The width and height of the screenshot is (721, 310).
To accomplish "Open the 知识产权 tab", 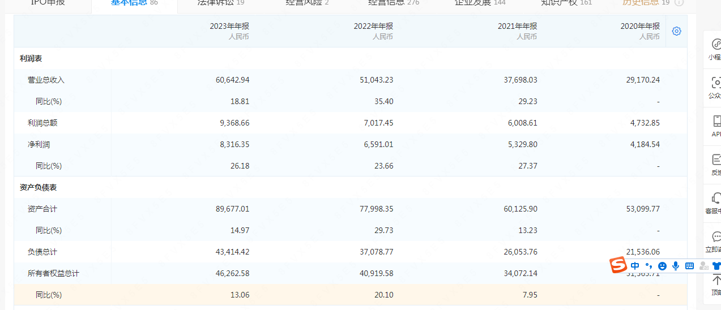I will (x=566, y=3).
